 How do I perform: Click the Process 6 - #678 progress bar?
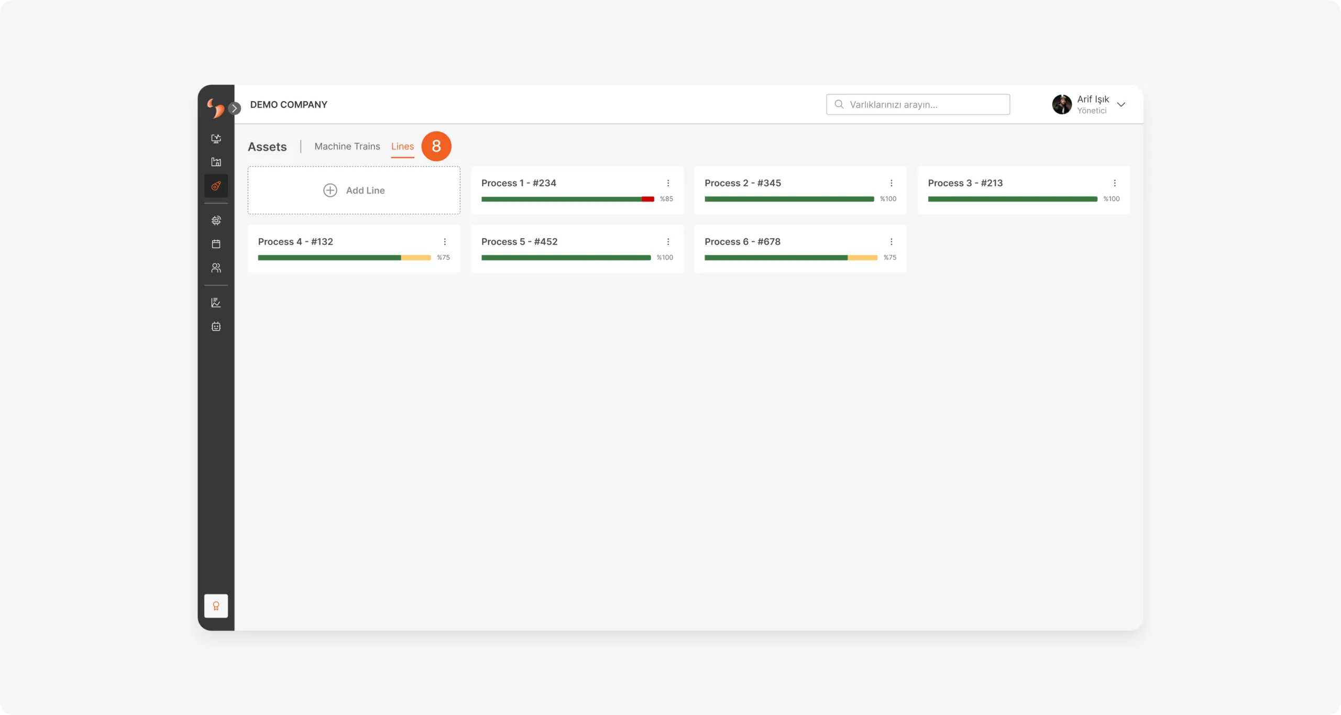(x=791, y=258)
